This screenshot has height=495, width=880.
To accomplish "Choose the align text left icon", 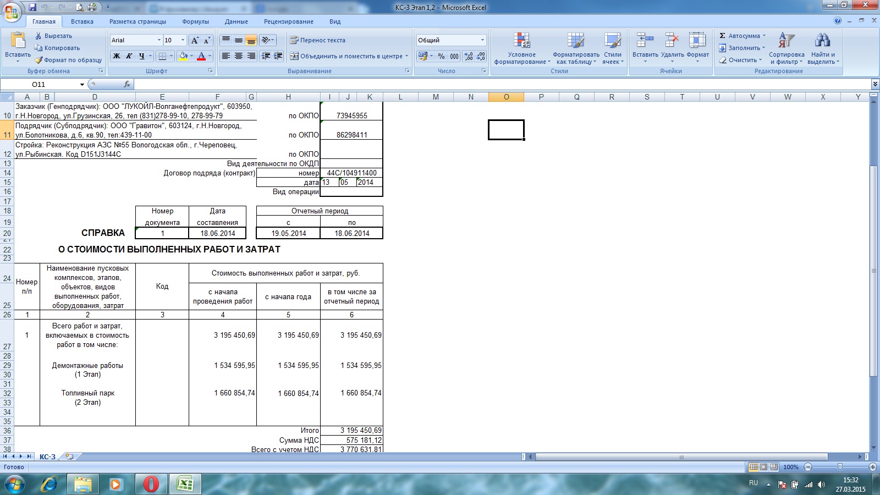I will [226, 56].
